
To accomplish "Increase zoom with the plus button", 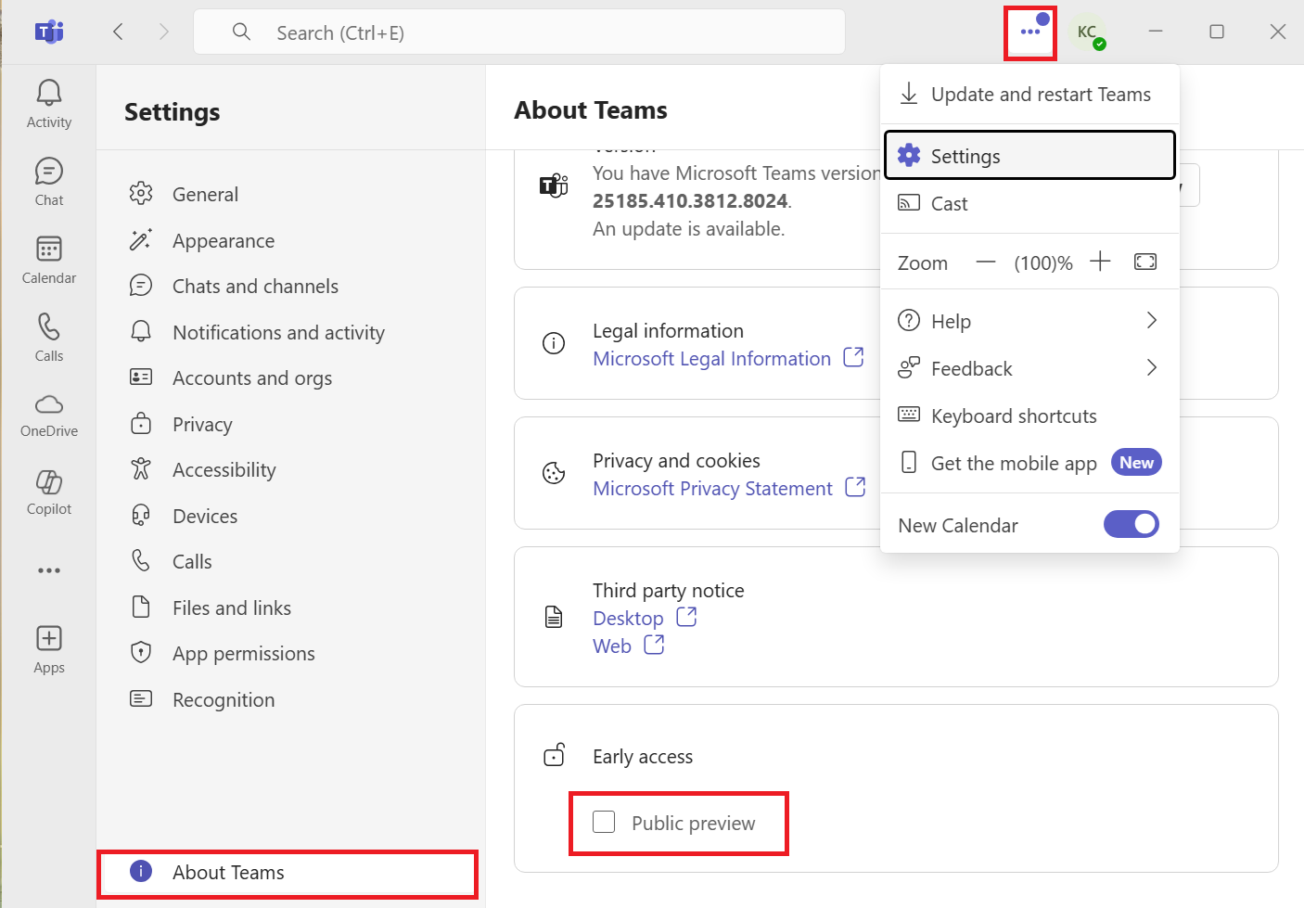I will (x=1100, y=262).
